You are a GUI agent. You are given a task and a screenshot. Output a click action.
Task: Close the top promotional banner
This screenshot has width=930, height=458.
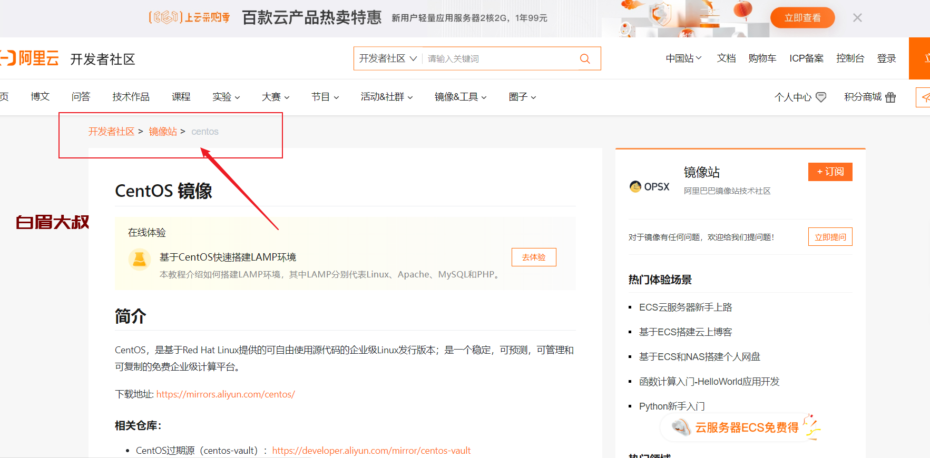[x=857, y=18]
